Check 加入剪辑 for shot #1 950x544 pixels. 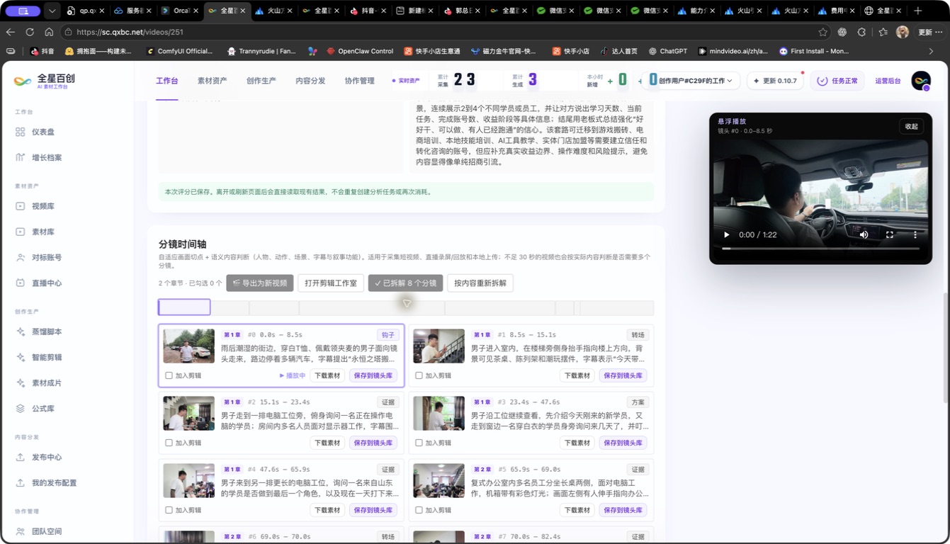tap(419, 375)
